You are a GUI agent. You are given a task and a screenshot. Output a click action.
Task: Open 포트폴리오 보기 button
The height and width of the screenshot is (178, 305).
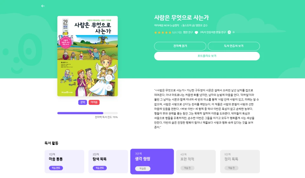pos(207,56)
